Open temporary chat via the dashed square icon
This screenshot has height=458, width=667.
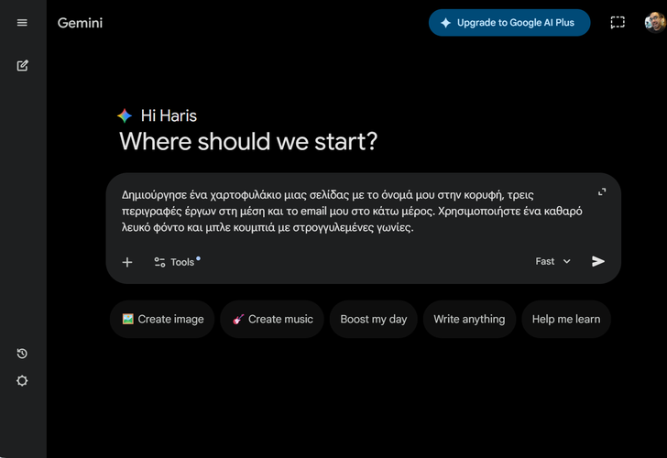pyautogui.click(x=618, y=23)
